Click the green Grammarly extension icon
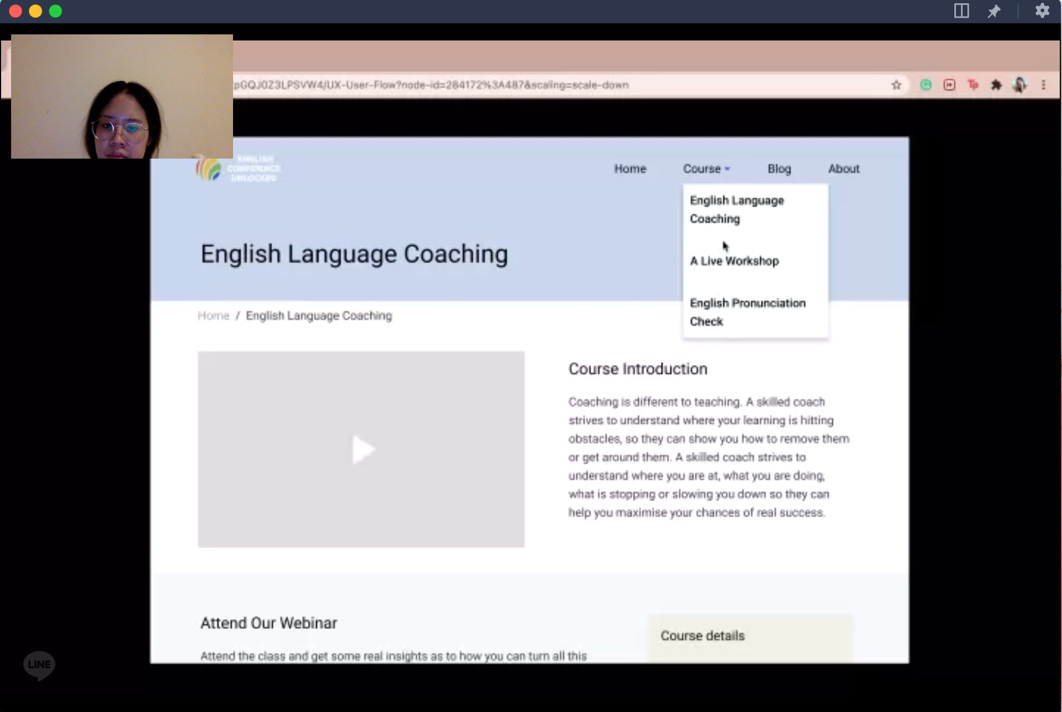Screen dimensions: 1062x712 tap(926, 85)
